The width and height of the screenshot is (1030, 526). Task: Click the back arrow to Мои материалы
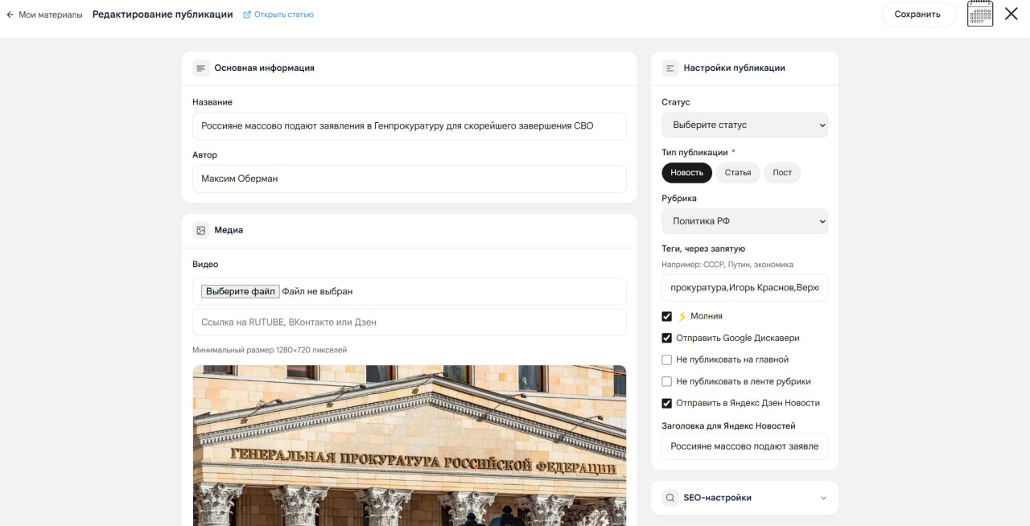[10, 14]
